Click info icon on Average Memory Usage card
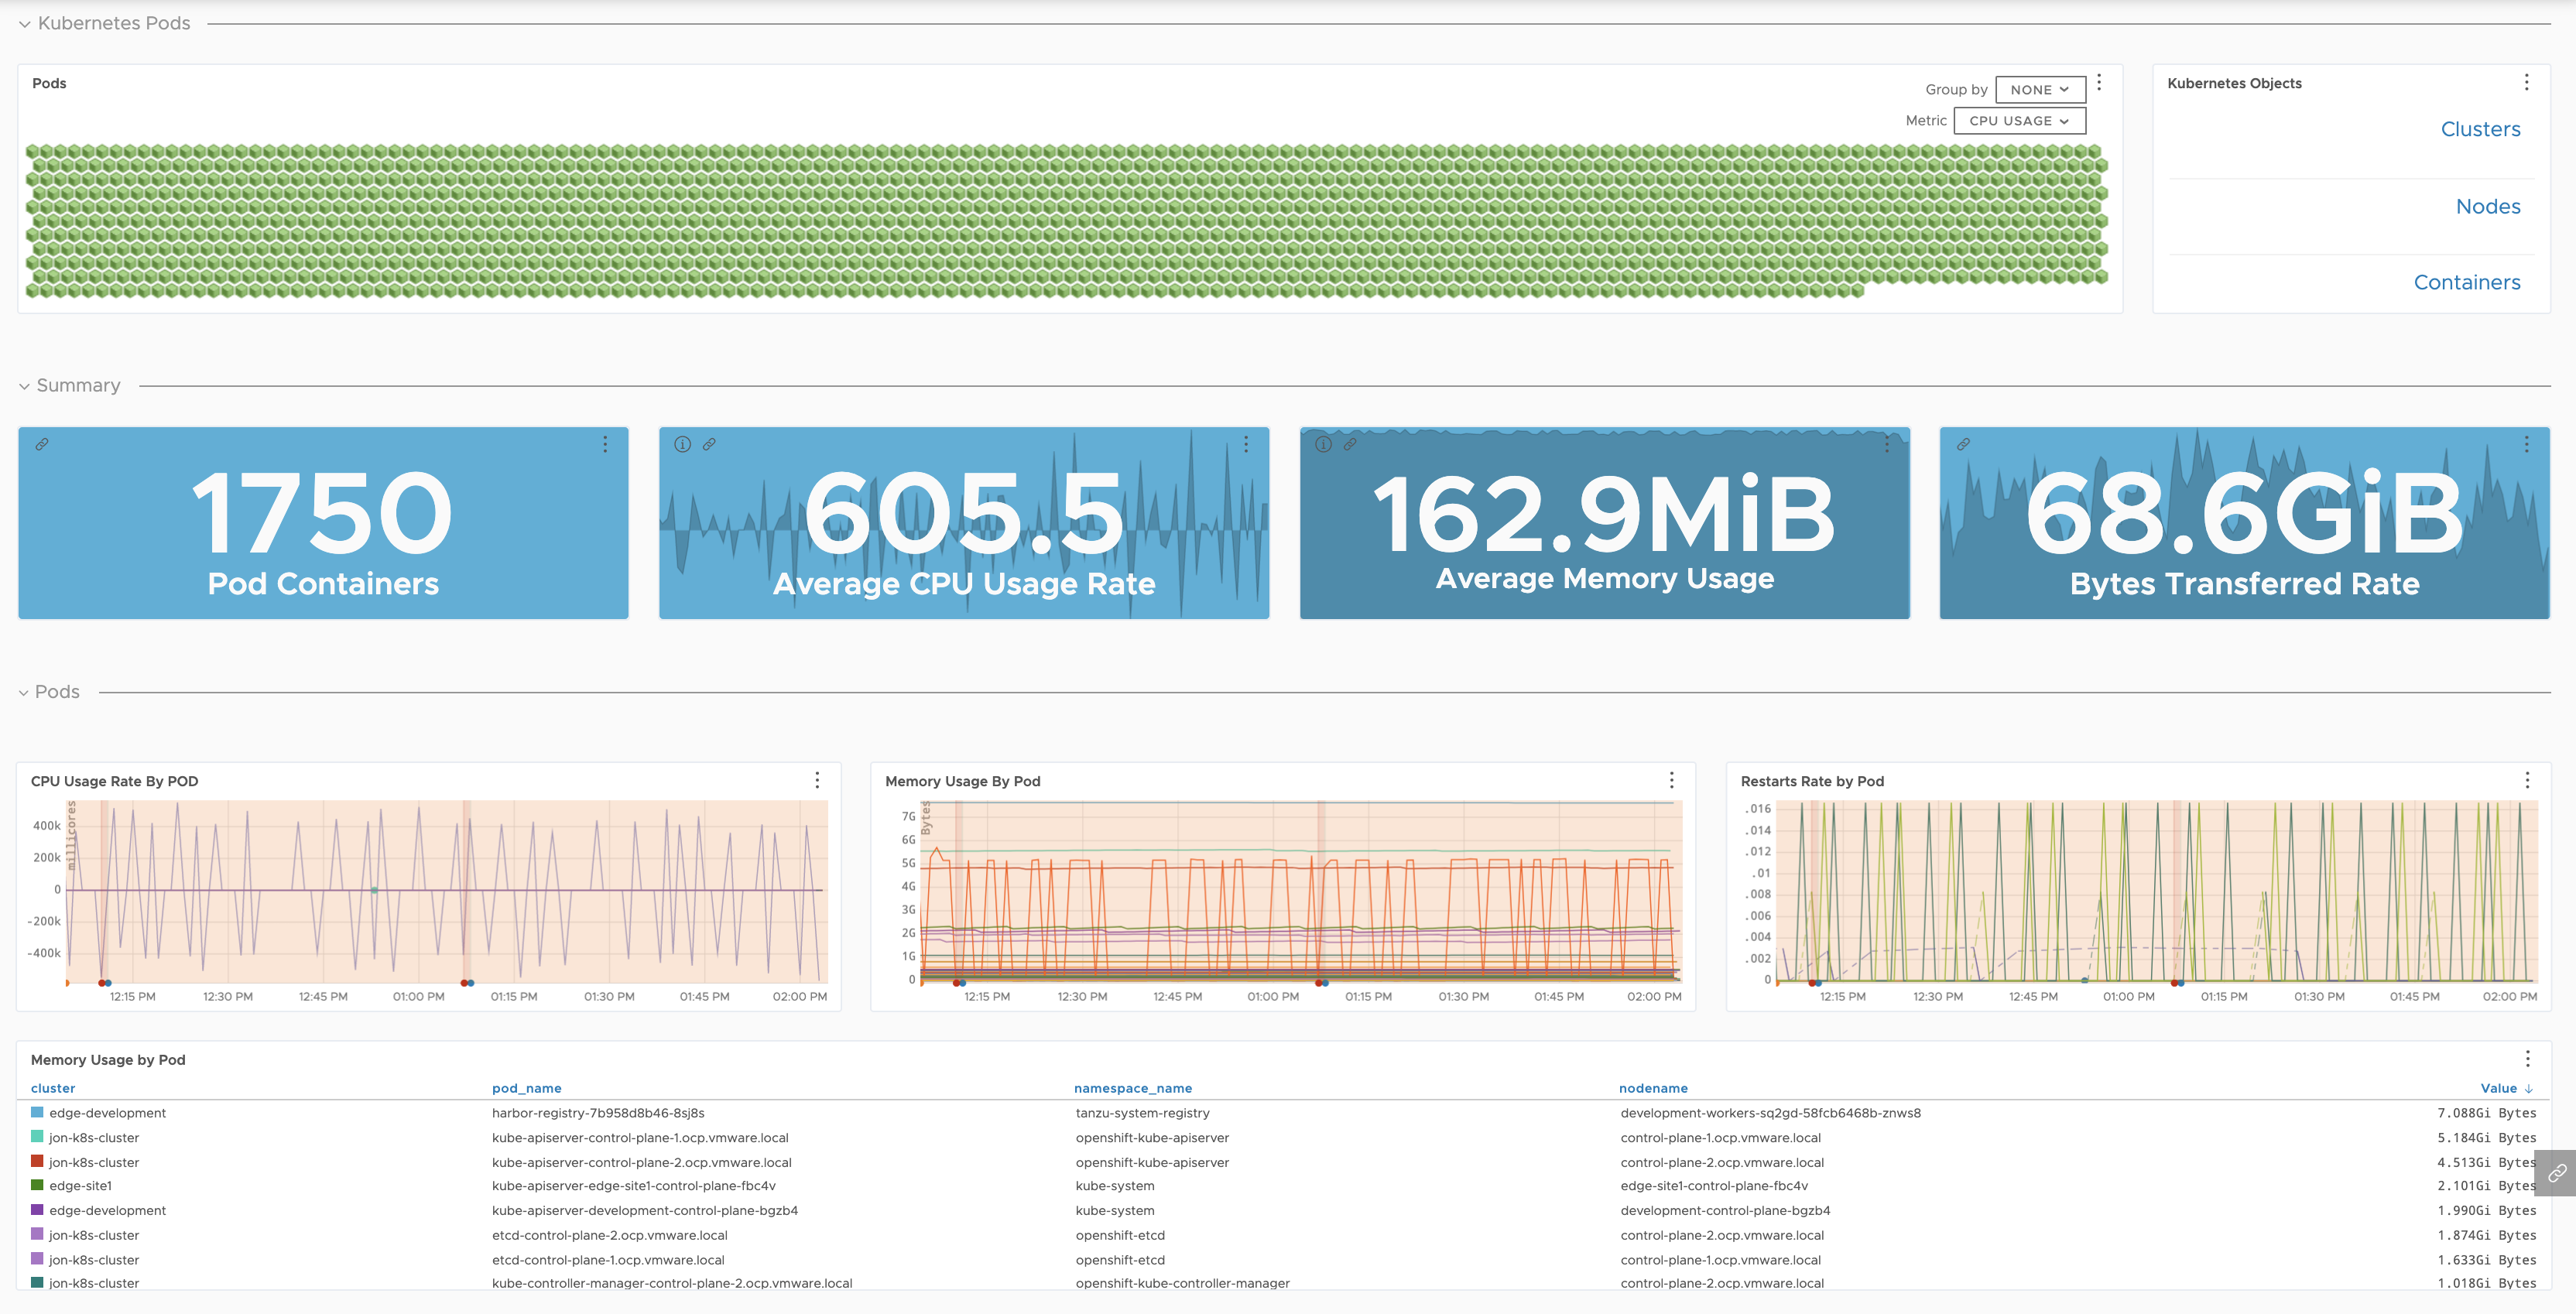 pyautogui.click(x=1323, y=444)
